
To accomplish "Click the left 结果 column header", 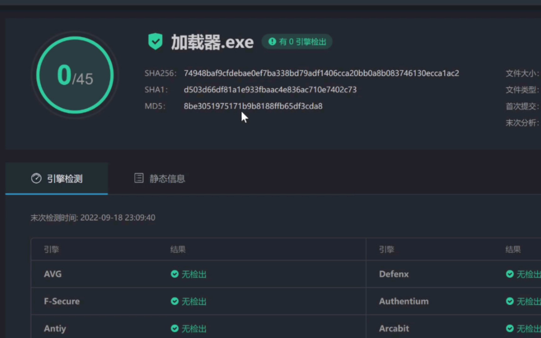I will pos(178,249).
